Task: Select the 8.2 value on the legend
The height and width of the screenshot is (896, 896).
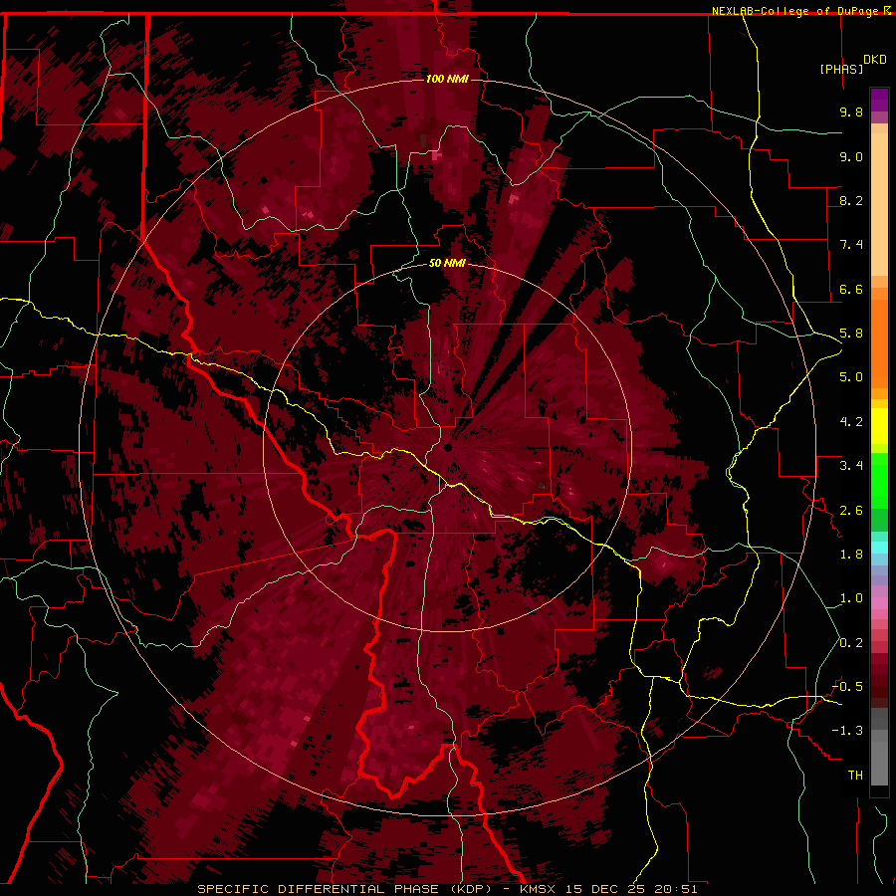Action: click(851, 200)
